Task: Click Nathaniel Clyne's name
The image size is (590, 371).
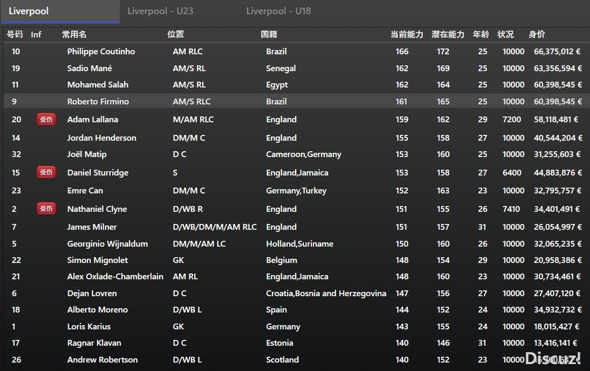Action: (97, 209)
